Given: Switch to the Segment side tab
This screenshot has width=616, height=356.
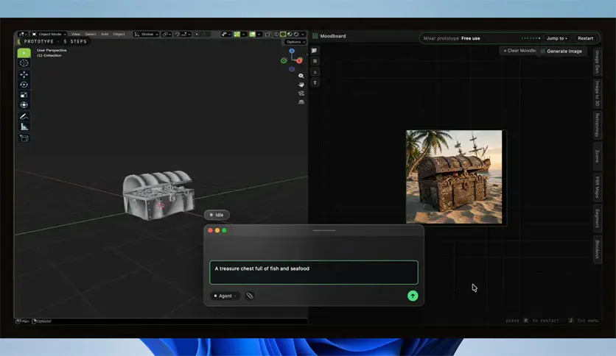Looking at the screenshot, I should tap(597, 218).
